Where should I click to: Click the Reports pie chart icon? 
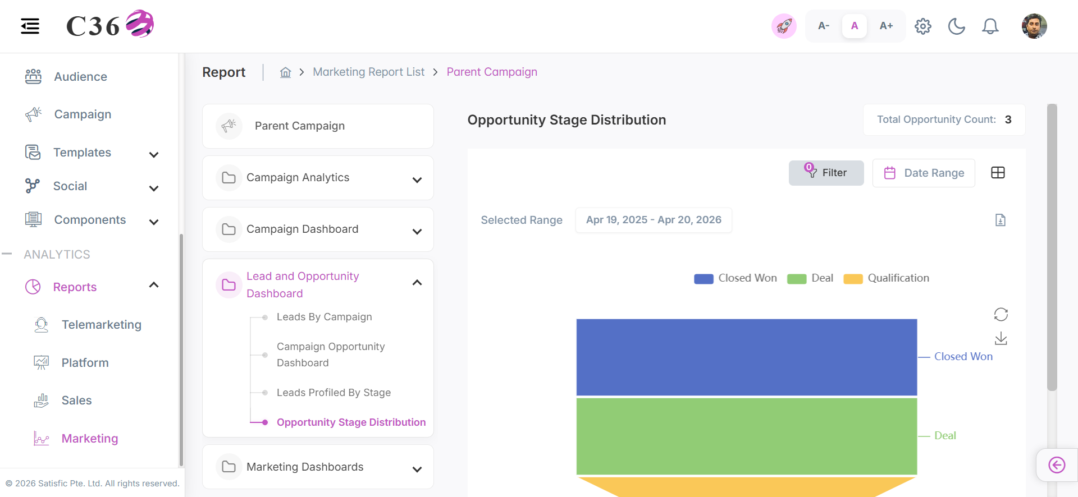[33, 287]
